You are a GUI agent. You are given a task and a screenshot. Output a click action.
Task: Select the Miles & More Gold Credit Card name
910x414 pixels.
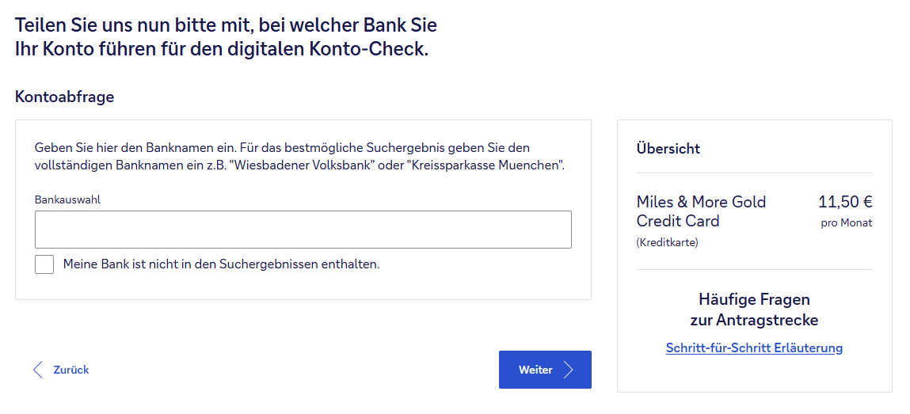[701, 211]
